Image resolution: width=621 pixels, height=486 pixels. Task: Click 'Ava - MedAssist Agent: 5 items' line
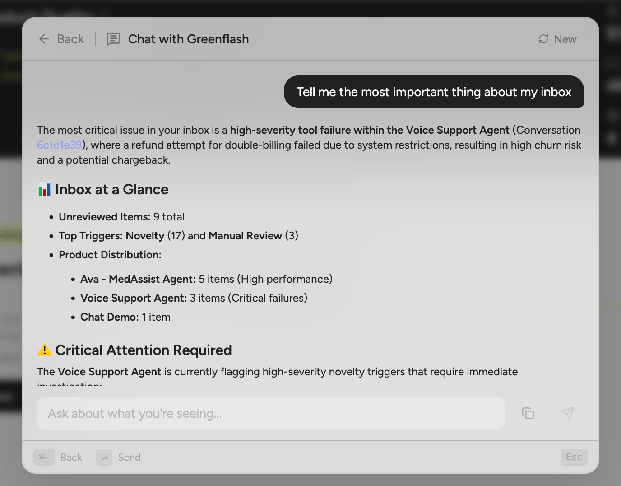pos(206,279)
